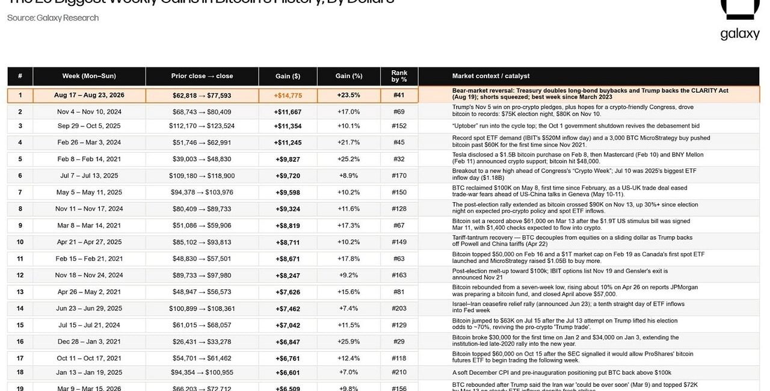Select the Gain ($) column header
The height and width of the screenshot is (391, 770).
pos(288,76)
